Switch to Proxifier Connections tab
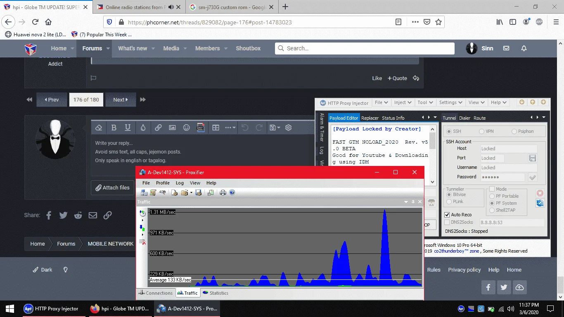Image resolution: width=564 pixels, height=317 pixels. [x=156, y=293]
